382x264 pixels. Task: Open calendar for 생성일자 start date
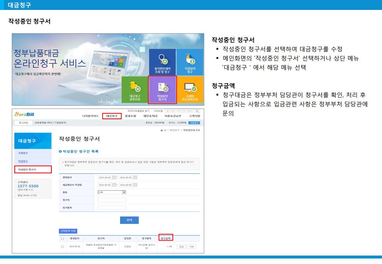(x=114, y=177)
